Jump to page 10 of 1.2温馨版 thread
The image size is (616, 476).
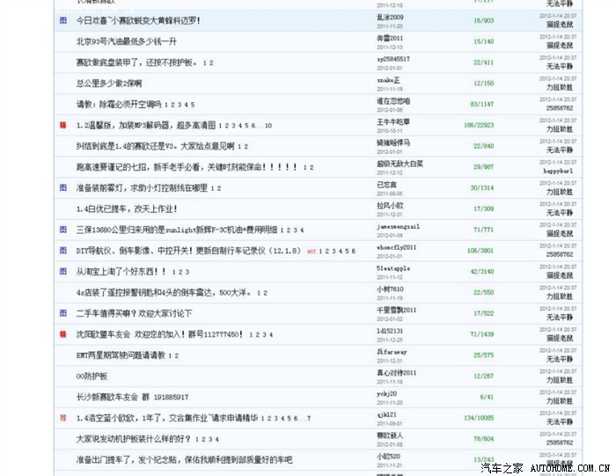point(268,126)
